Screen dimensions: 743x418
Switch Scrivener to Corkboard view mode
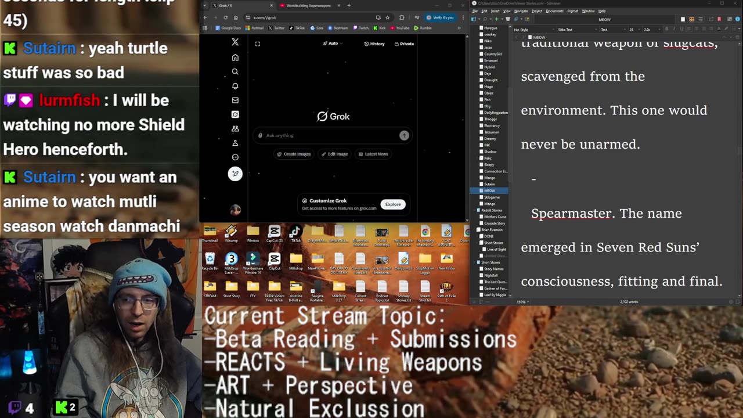point(692,19)
